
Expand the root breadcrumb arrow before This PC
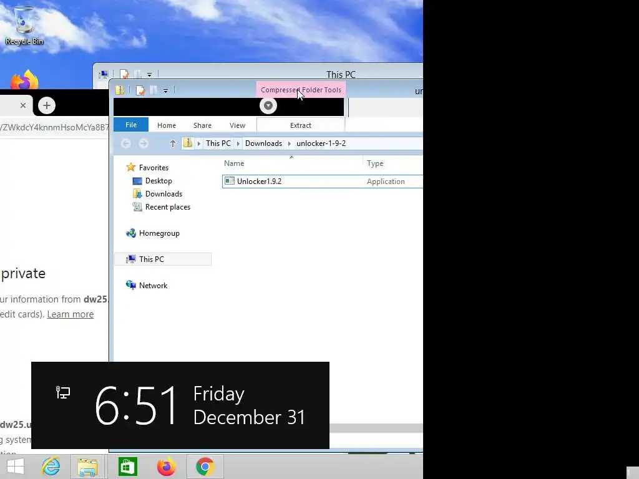(x=199, y=143)
